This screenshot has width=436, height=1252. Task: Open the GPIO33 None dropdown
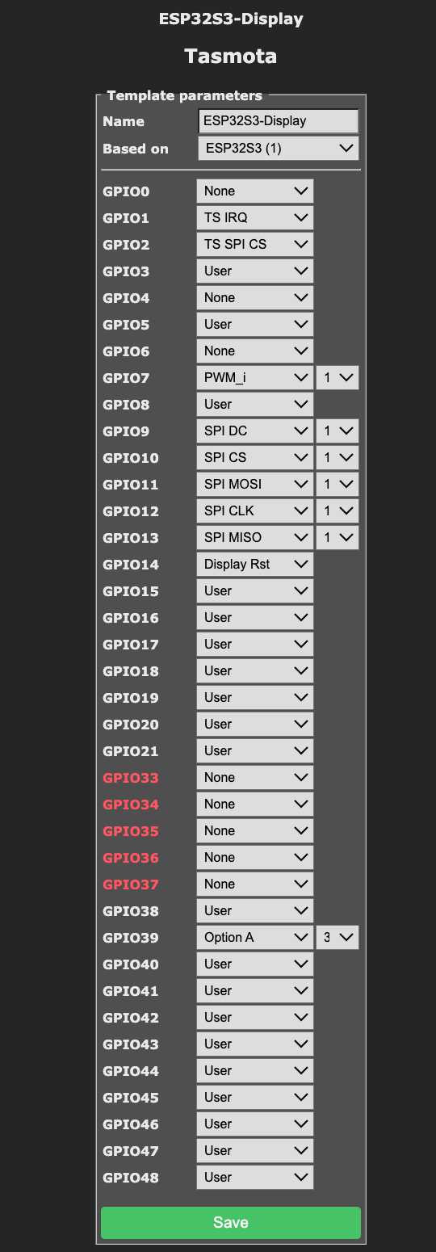255,778
